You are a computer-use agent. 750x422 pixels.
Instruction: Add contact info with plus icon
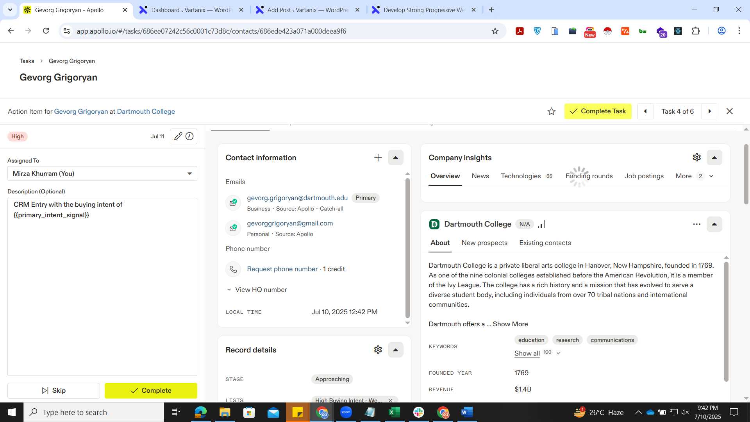point(378,158)
